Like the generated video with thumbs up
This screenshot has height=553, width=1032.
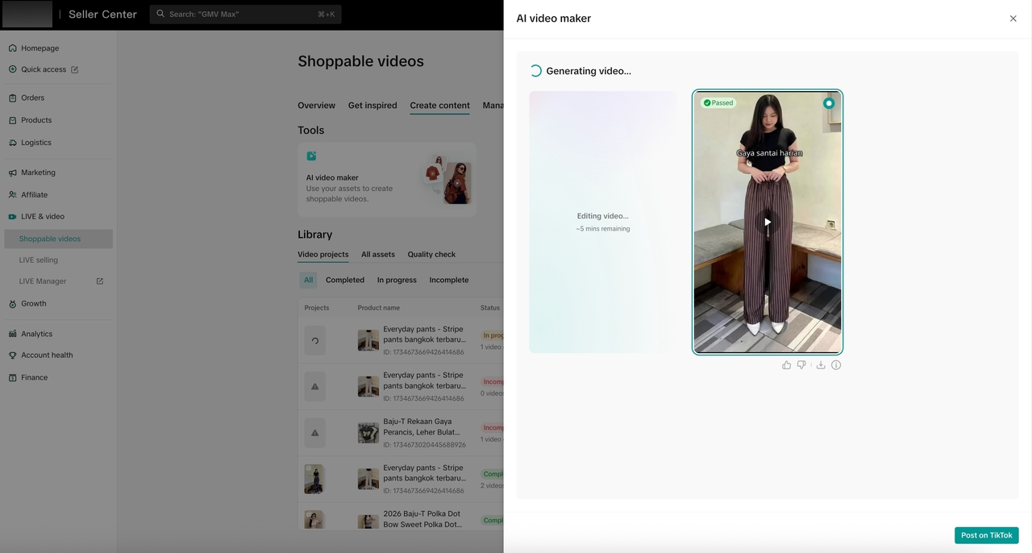(x=787, y=365)
